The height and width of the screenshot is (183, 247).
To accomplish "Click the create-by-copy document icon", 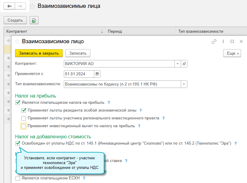I will pos(34,20).
